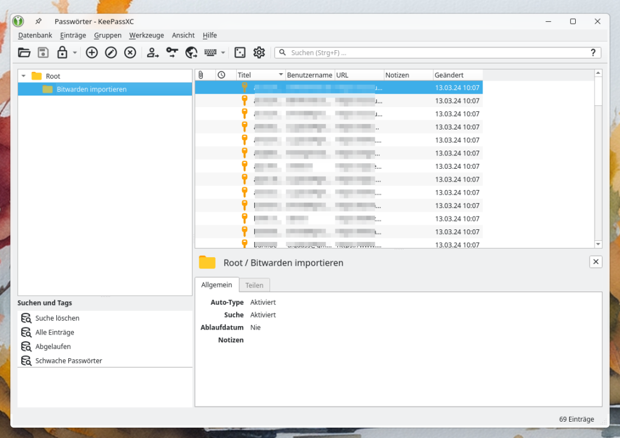Select the second entry row
This screenshot has height=438, width=620.
click(x=339, y=100)
